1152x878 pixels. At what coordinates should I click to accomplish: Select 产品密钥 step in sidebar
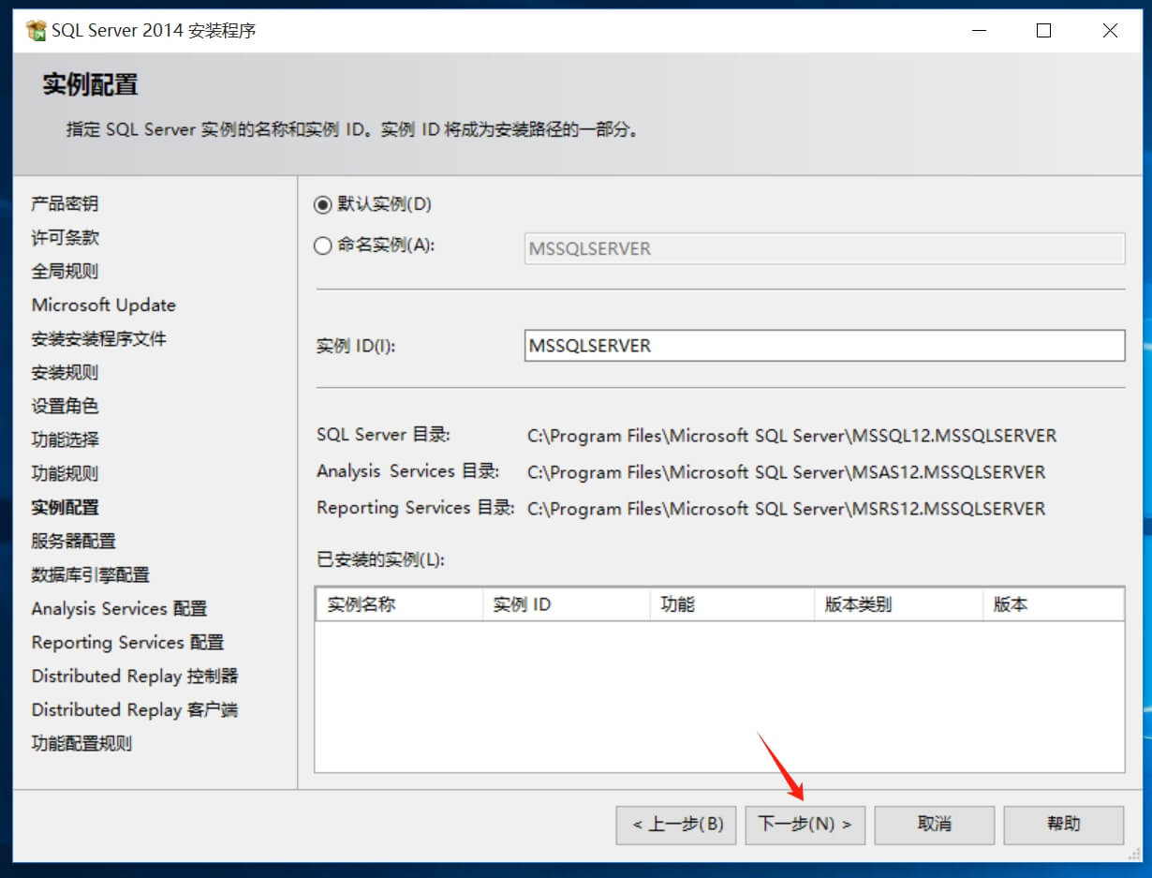click(x=65, y=203)
